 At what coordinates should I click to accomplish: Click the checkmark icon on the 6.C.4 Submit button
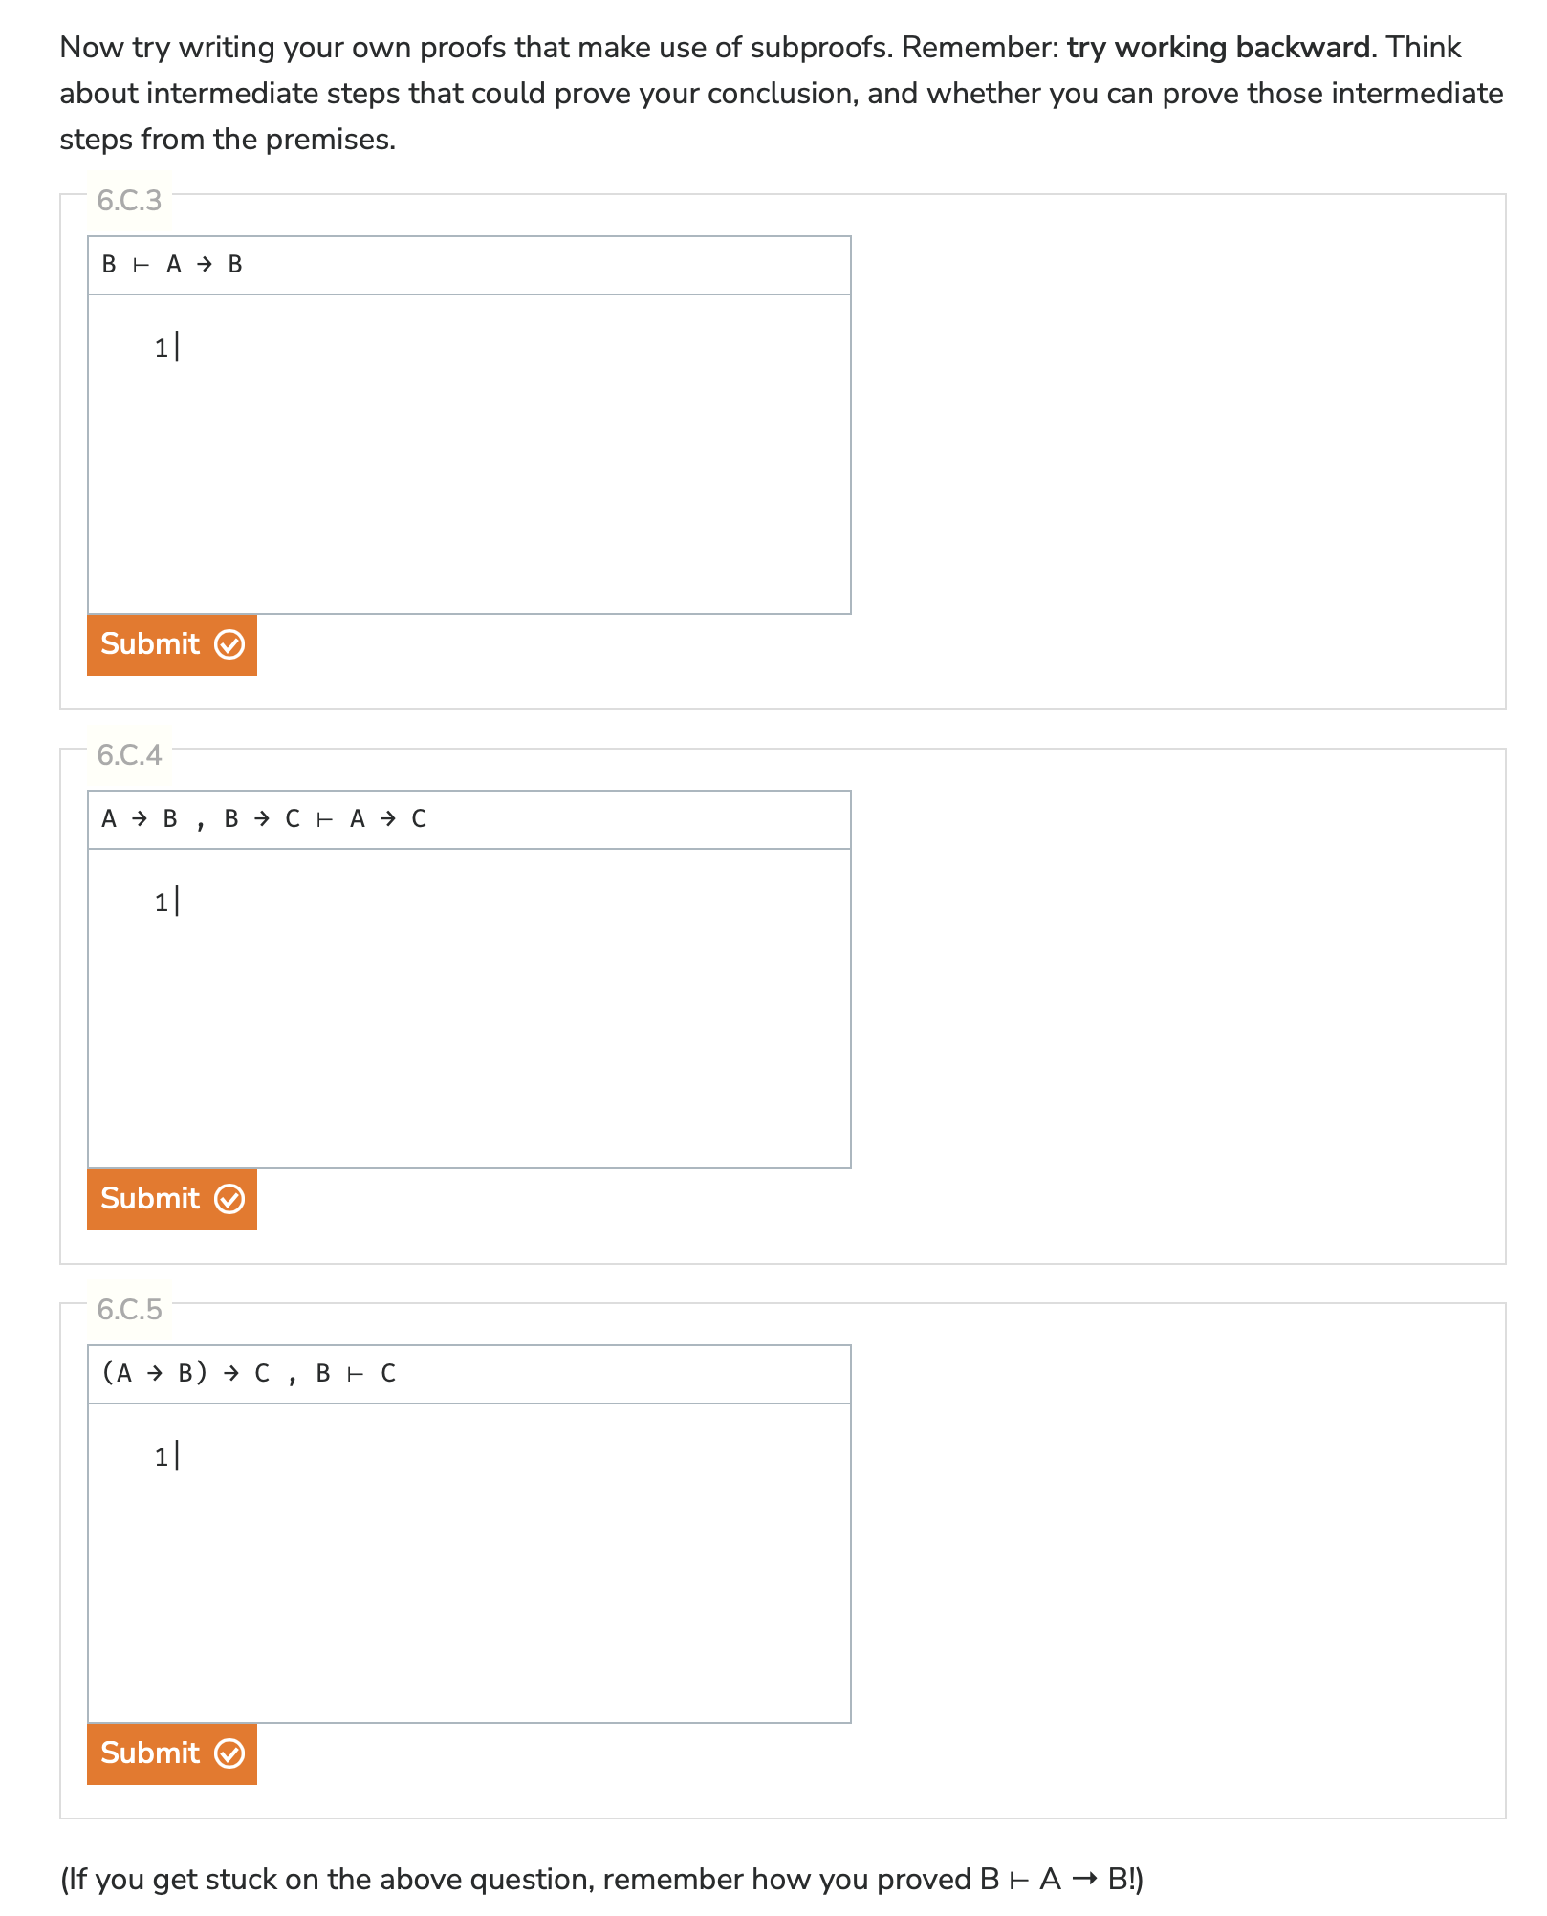(x=227, y=1200)
